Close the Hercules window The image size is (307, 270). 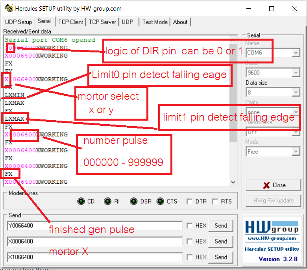pos(294,9)
